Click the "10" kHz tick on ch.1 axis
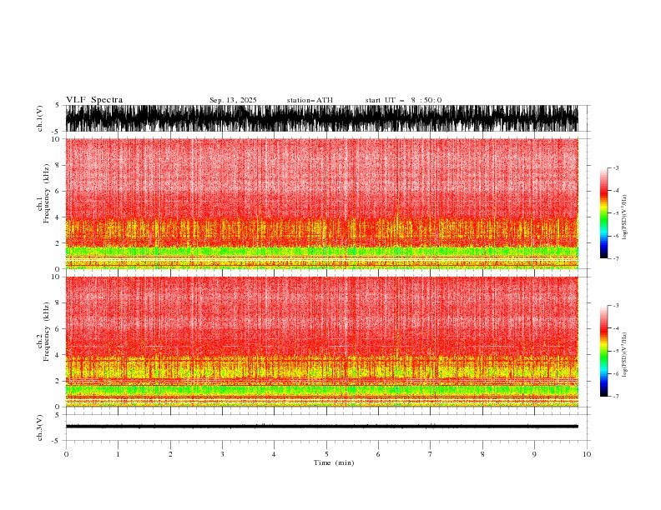The width and height of the screenshot is (661, 510). (55, 139)
